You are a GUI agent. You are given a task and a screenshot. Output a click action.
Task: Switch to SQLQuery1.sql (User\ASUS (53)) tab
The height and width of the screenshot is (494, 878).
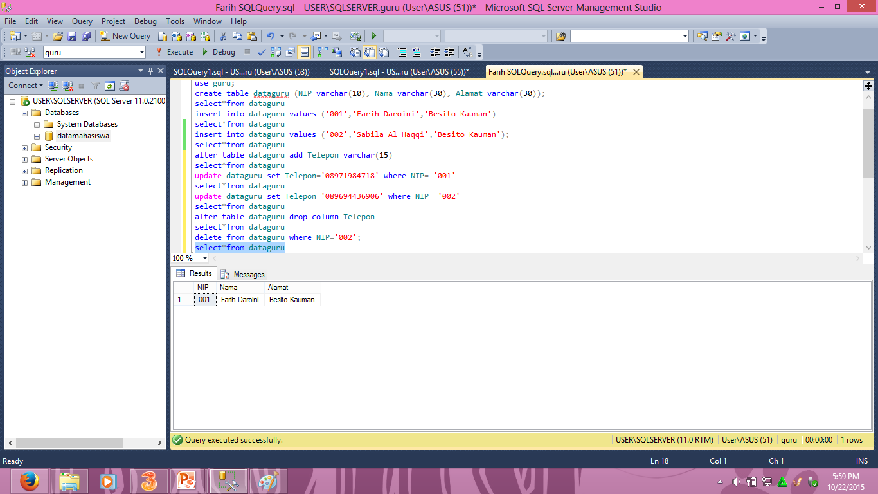click(241, 72)
